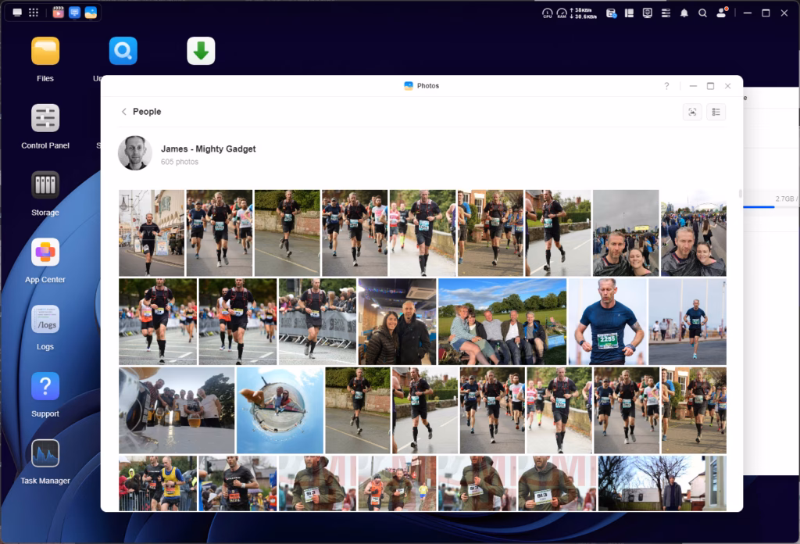Open the search magnifier in top bar
Screen dimensions: 800x544
(x=702, y=13)
